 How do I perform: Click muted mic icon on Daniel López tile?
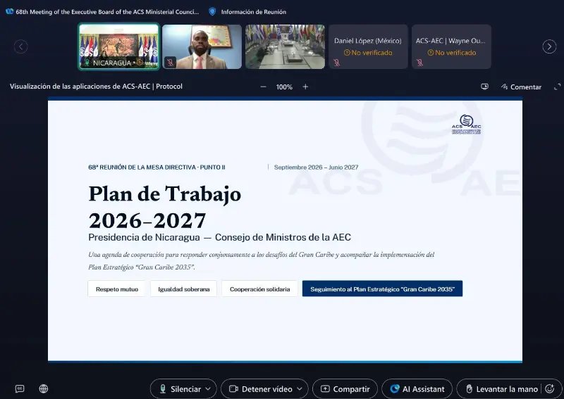click(x=337, y=63)
